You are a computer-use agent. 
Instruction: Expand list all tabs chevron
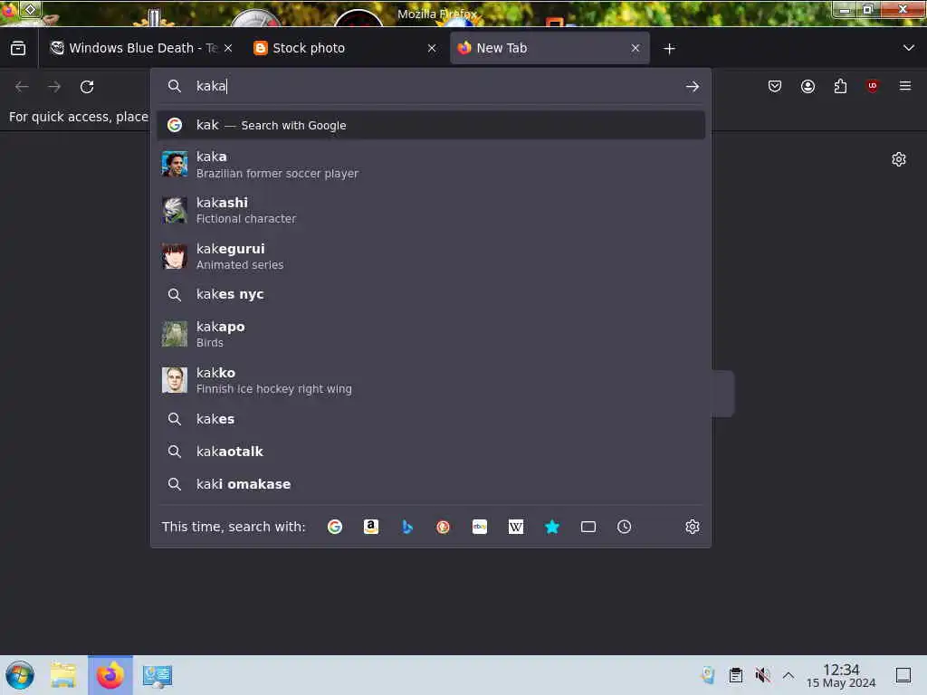tap(909, 48)
